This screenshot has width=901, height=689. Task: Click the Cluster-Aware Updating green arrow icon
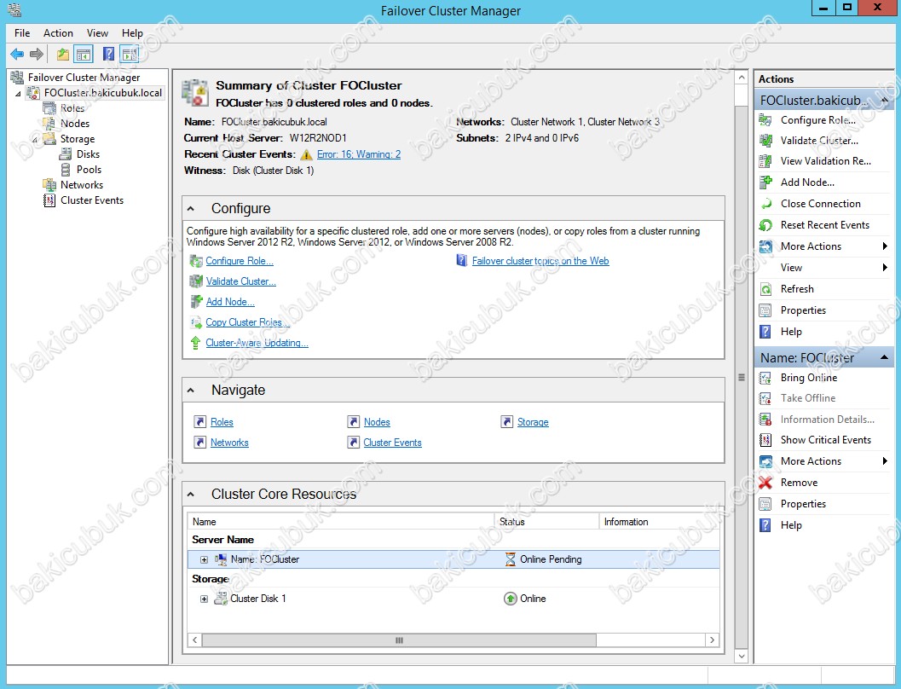click(195, 343)
